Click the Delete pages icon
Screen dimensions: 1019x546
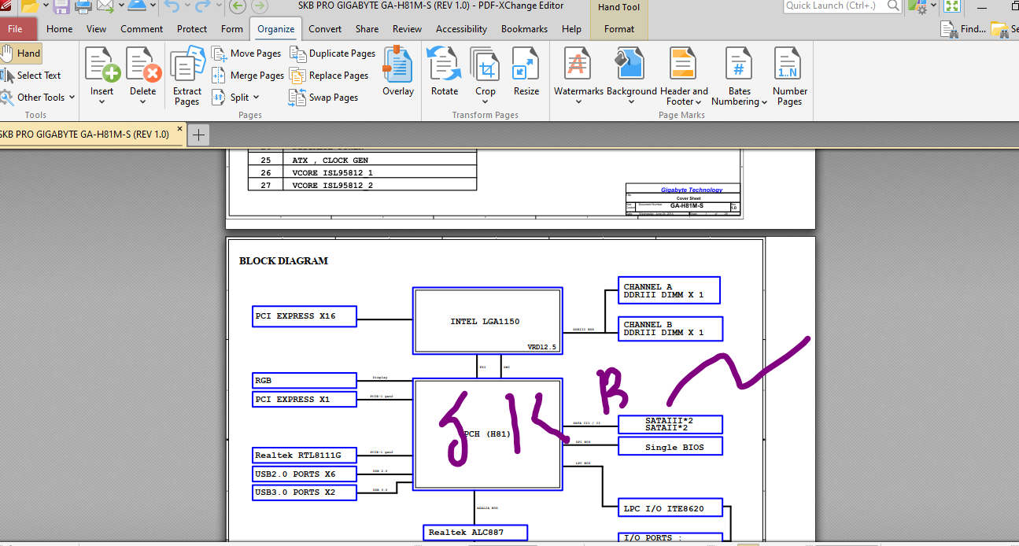pyautogui.click(x=142, y=64)
